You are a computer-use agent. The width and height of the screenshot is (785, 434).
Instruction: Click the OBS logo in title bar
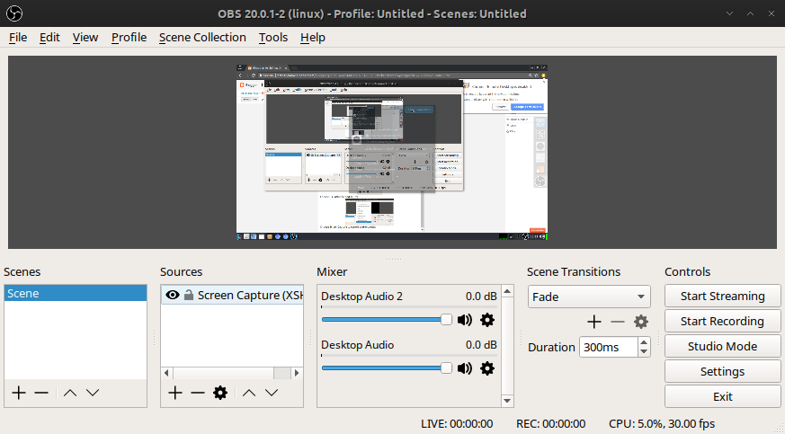pyautogui.click(x=14, y=13)
